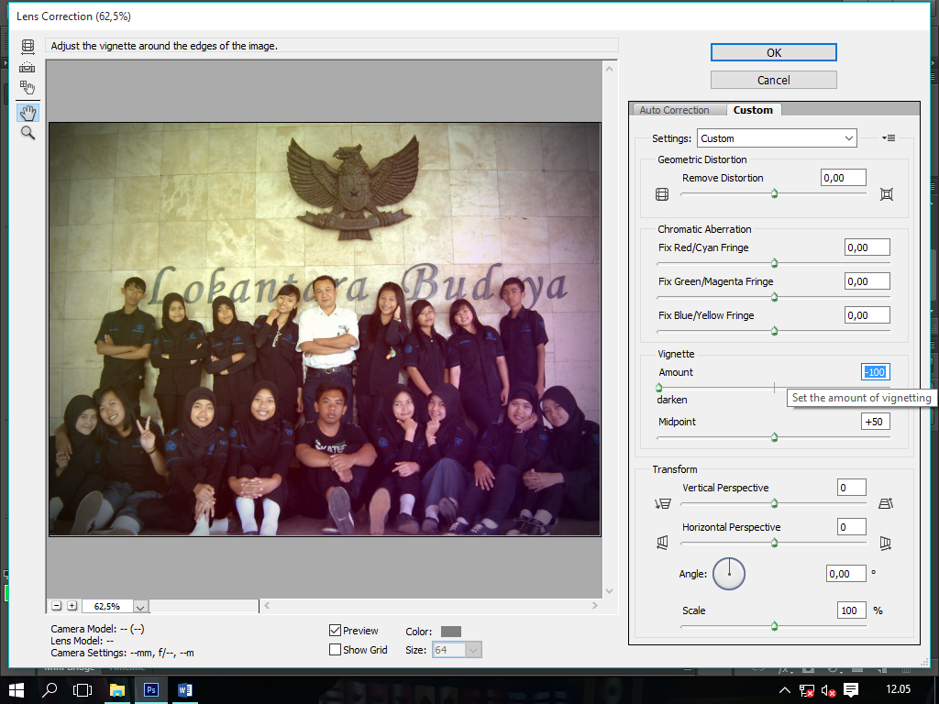Click the Vignette Midpoint value field
939x704 pixels.
[x=876, y=422]
